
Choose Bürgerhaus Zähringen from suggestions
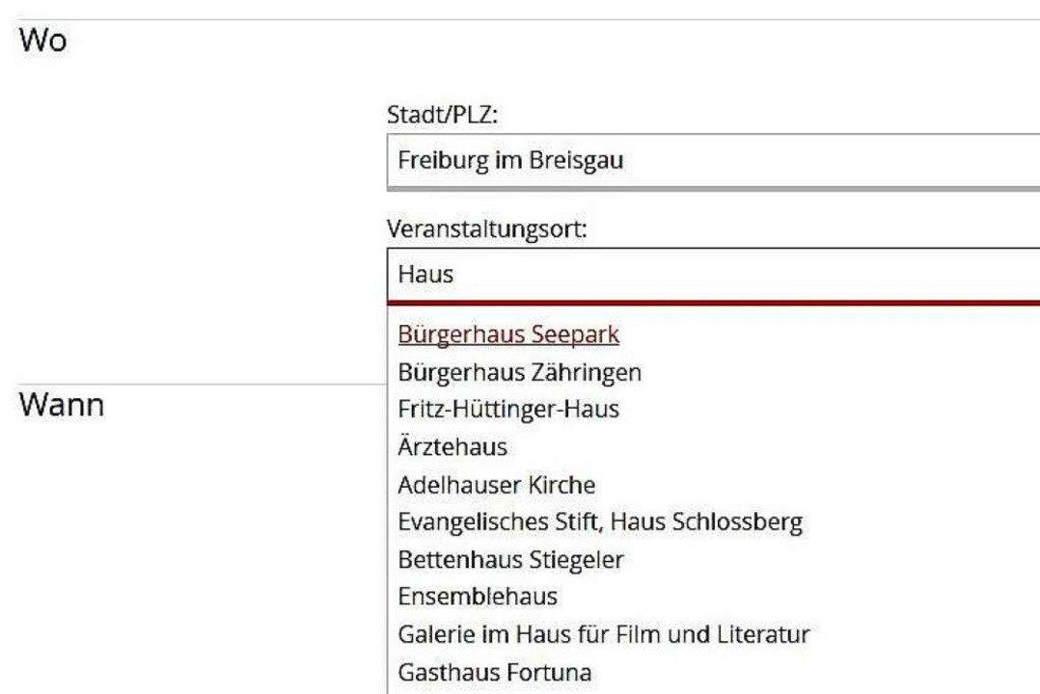pos(519,372)
